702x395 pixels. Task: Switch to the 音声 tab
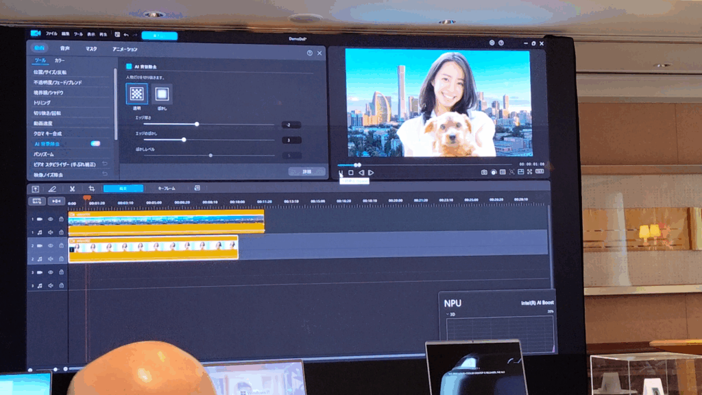[65, 49]
